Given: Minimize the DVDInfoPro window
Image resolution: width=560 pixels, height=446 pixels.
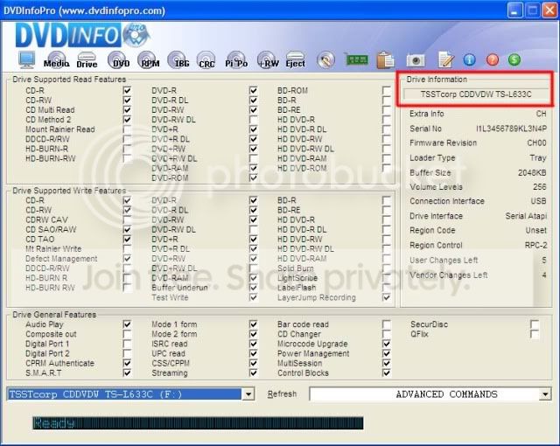Looking at the screenshot, I should [x=514, y=10].
